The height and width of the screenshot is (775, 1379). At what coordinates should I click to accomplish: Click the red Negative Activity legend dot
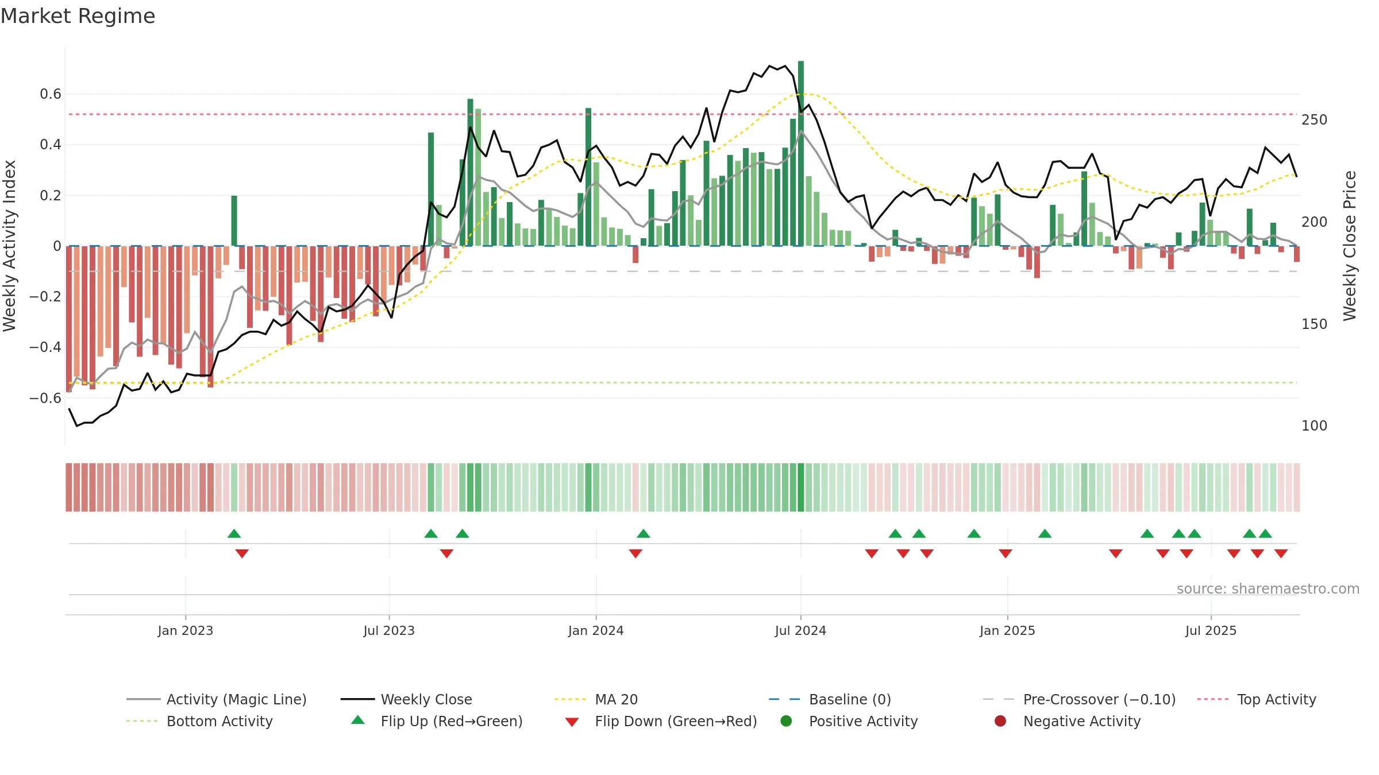[x=1000, y=721]
